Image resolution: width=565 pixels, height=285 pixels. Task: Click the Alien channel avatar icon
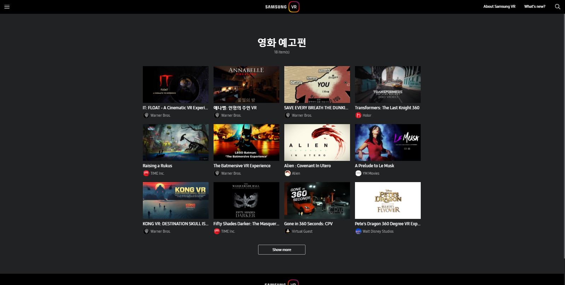[287, 173]
